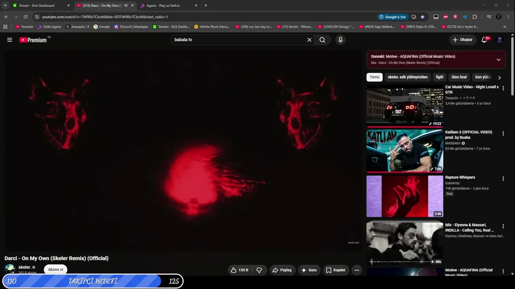Go back using the browser back arrow

(x=6, y=17)
